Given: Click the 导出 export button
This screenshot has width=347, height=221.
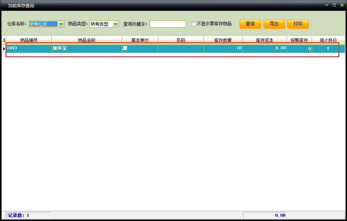Looking at the screenshot, I should (x=274, y=24).
